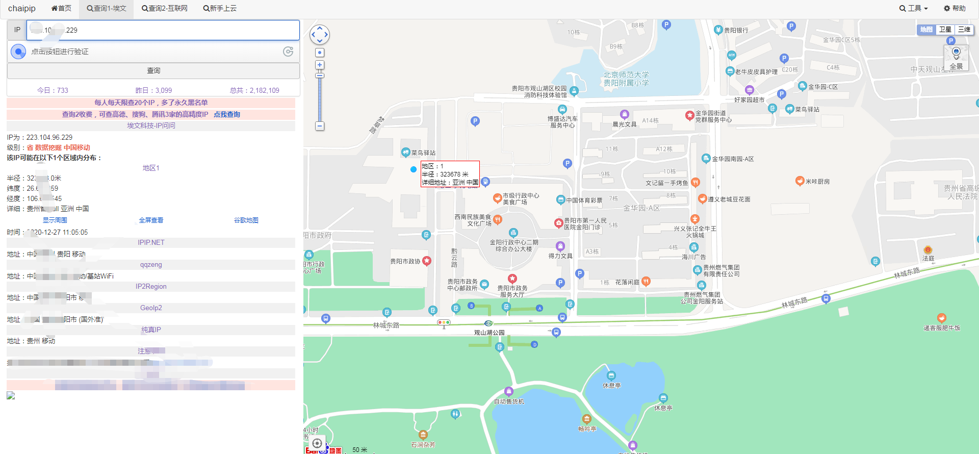The height and width of the screenshot is (454, 979).
Task: Open the IPIP.NET source link
Action: (151, 242)
